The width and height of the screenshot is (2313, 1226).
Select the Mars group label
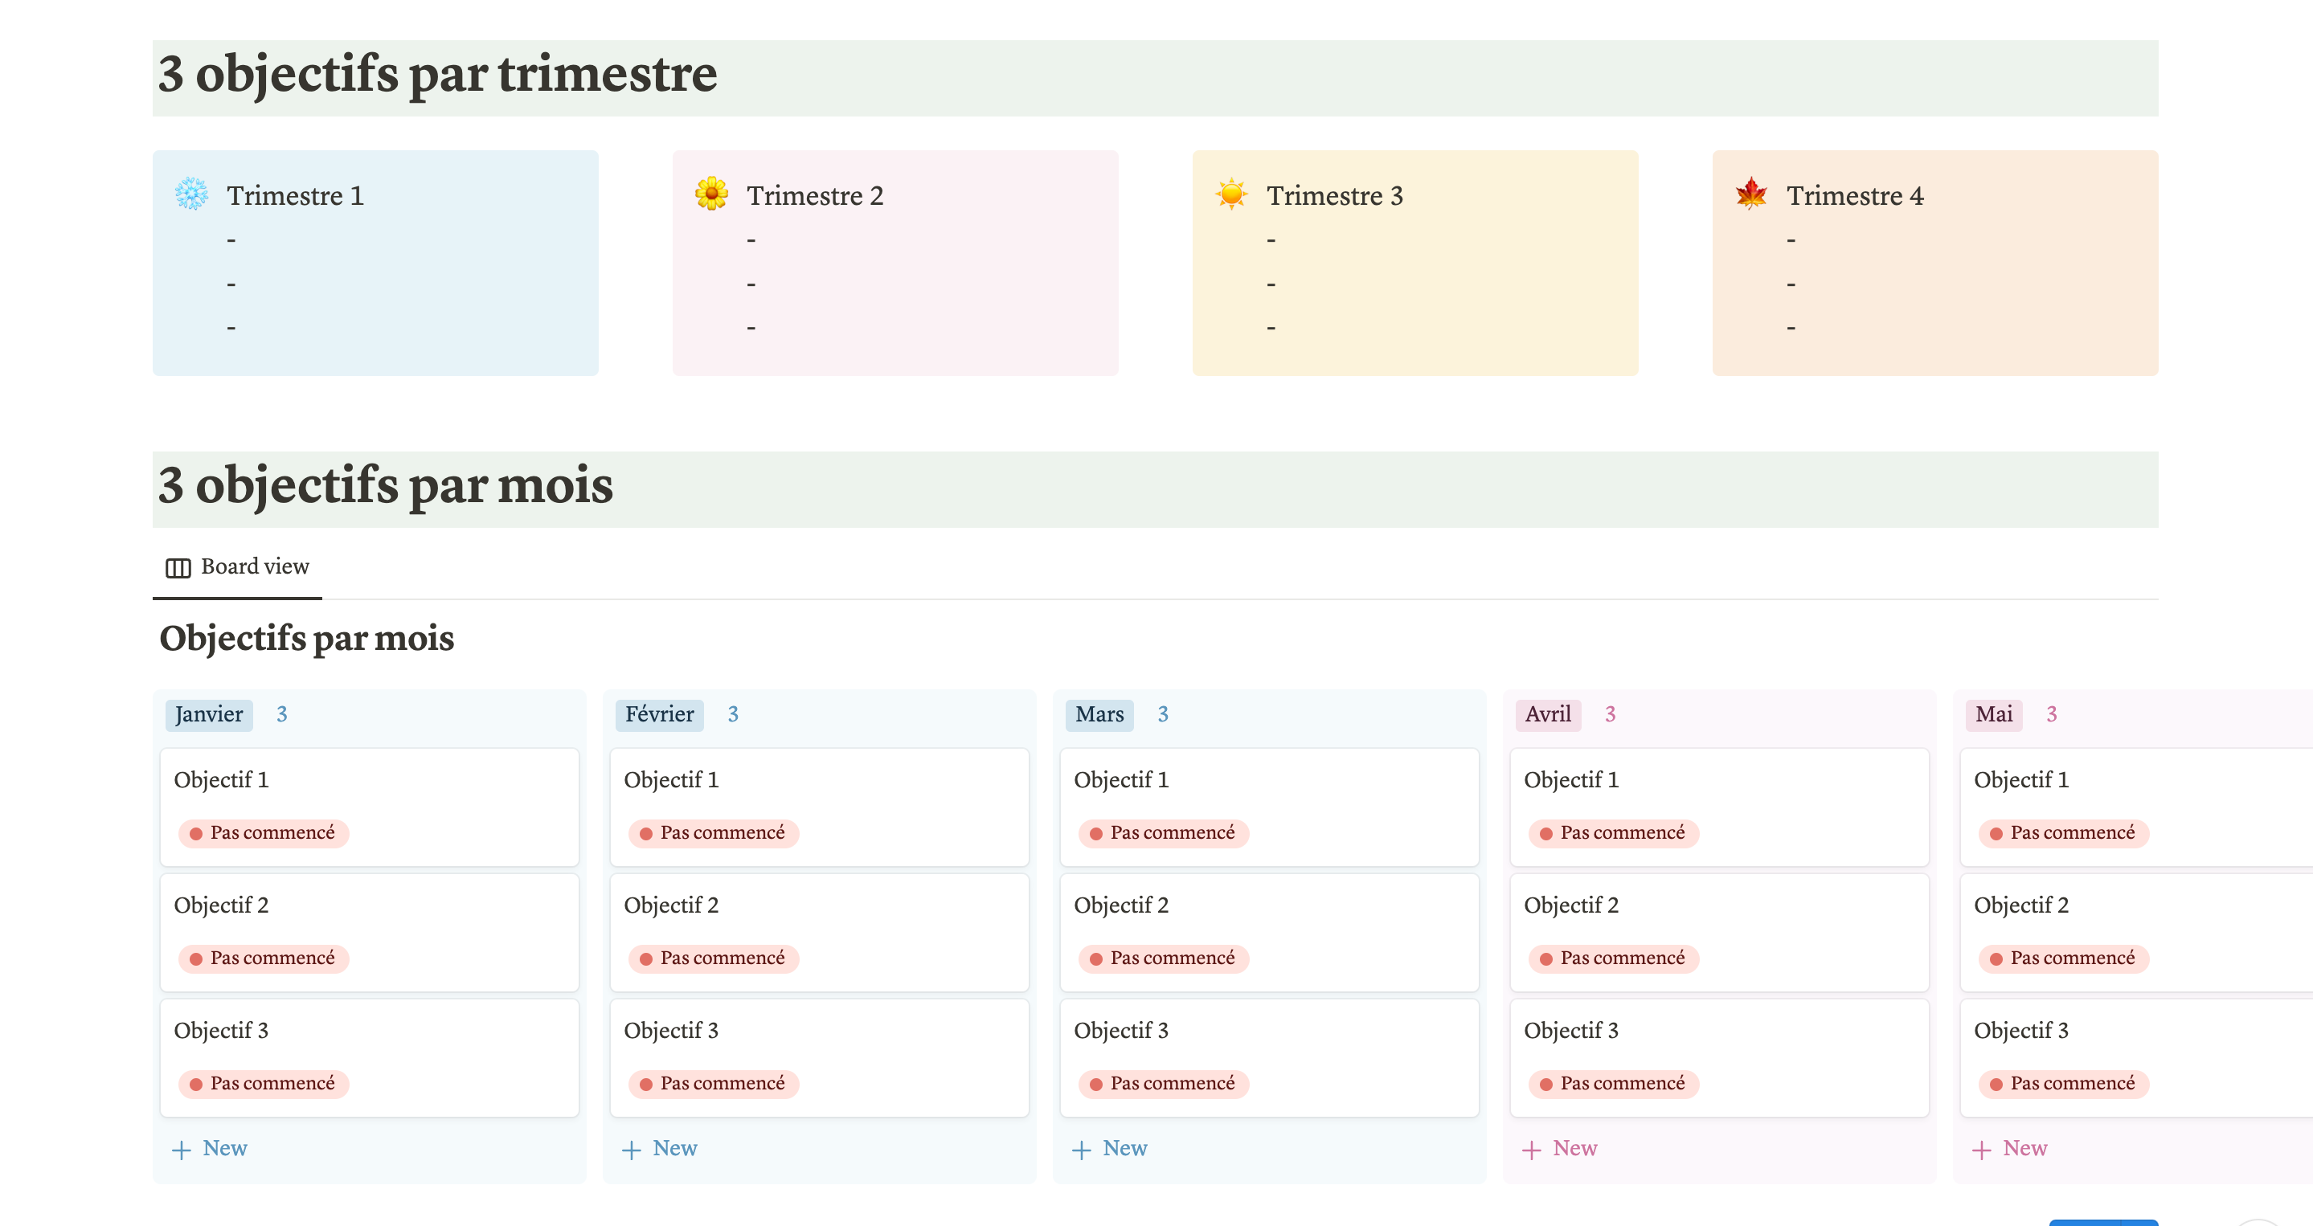pyautogui.click(x=1099, y=714)
